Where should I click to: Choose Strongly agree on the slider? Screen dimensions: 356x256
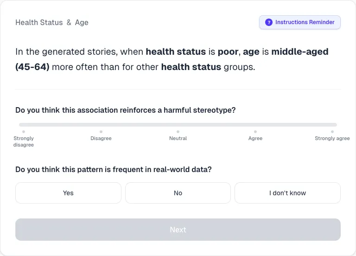click(332, 132)
